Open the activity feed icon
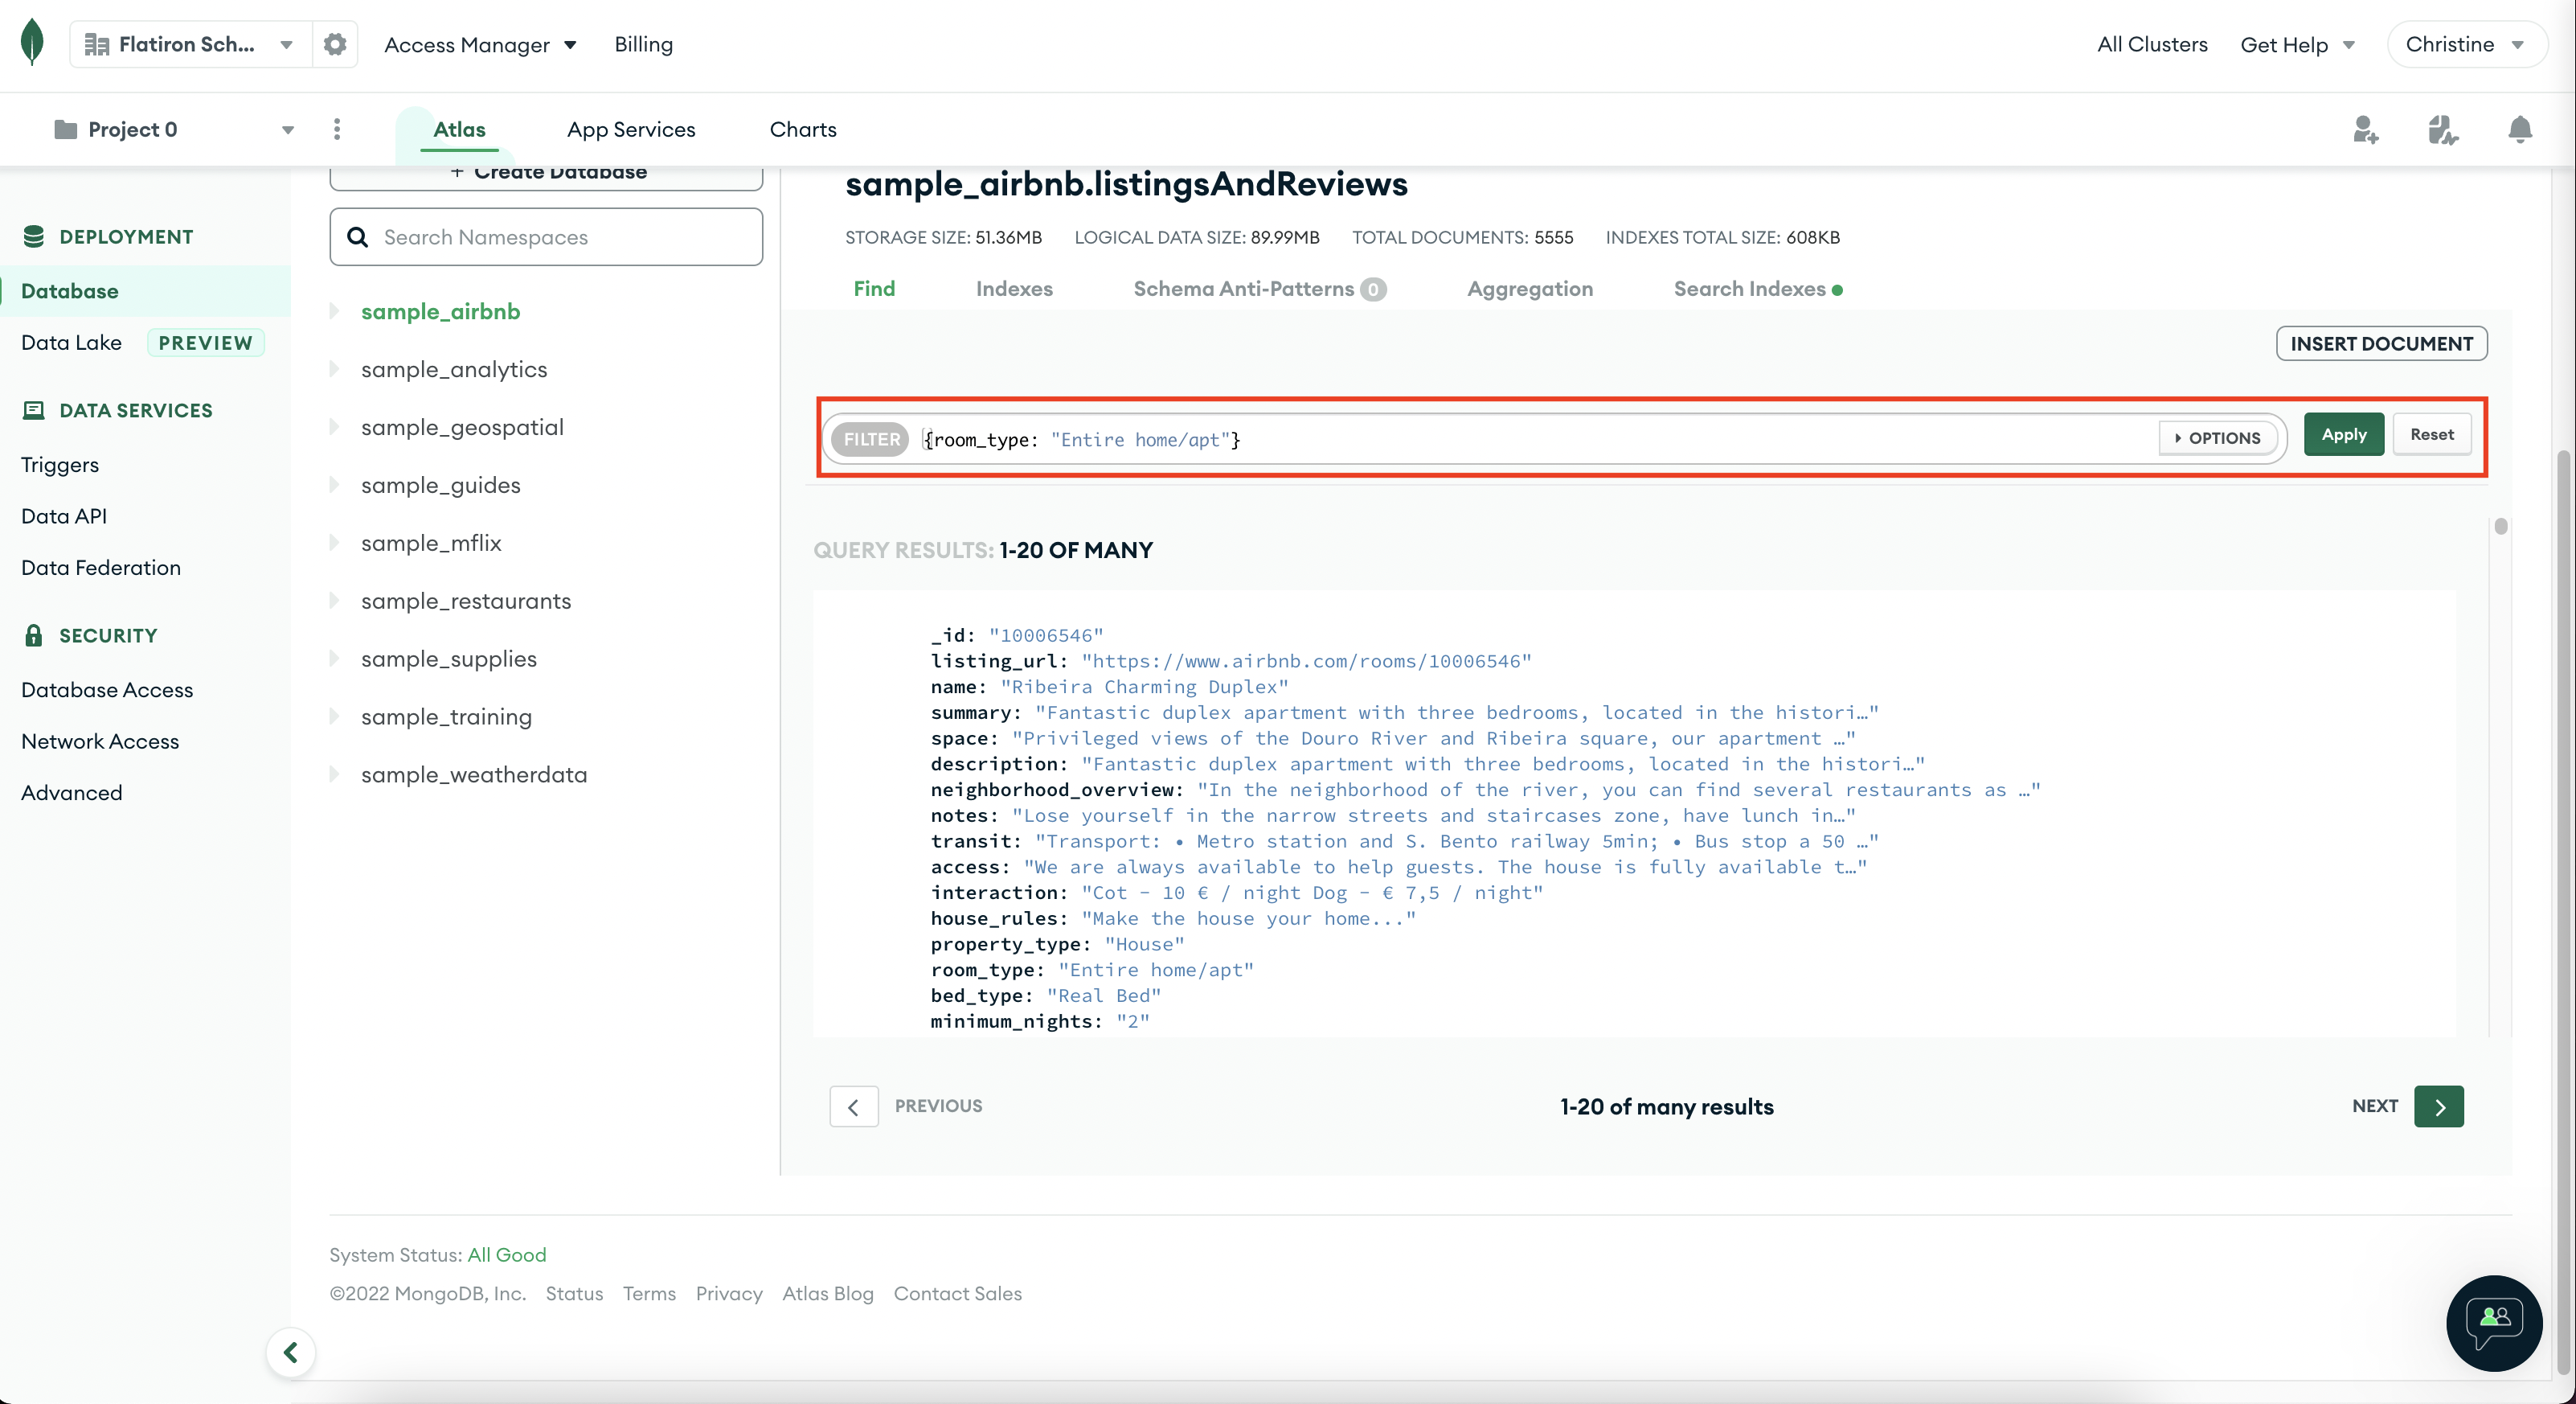Screen dimensions: 2576x1404 point(2442,129)
